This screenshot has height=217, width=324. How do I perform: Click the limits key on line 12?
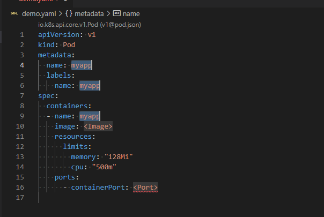click(75, 147)
